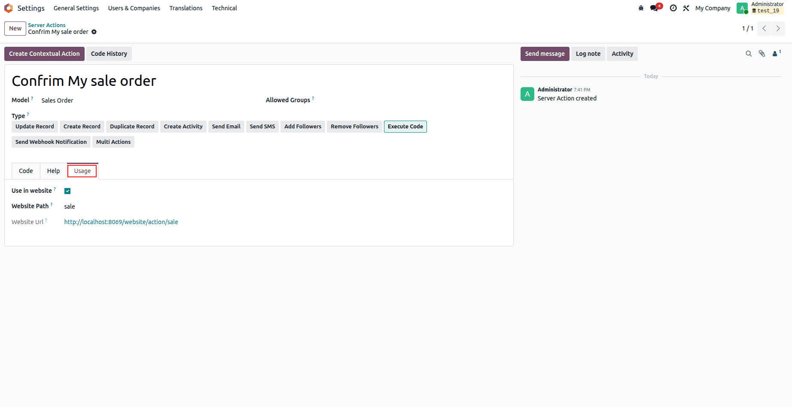792x407 pixels.
Task: Select Execute Code type
Action: click(x=405, y=127)
